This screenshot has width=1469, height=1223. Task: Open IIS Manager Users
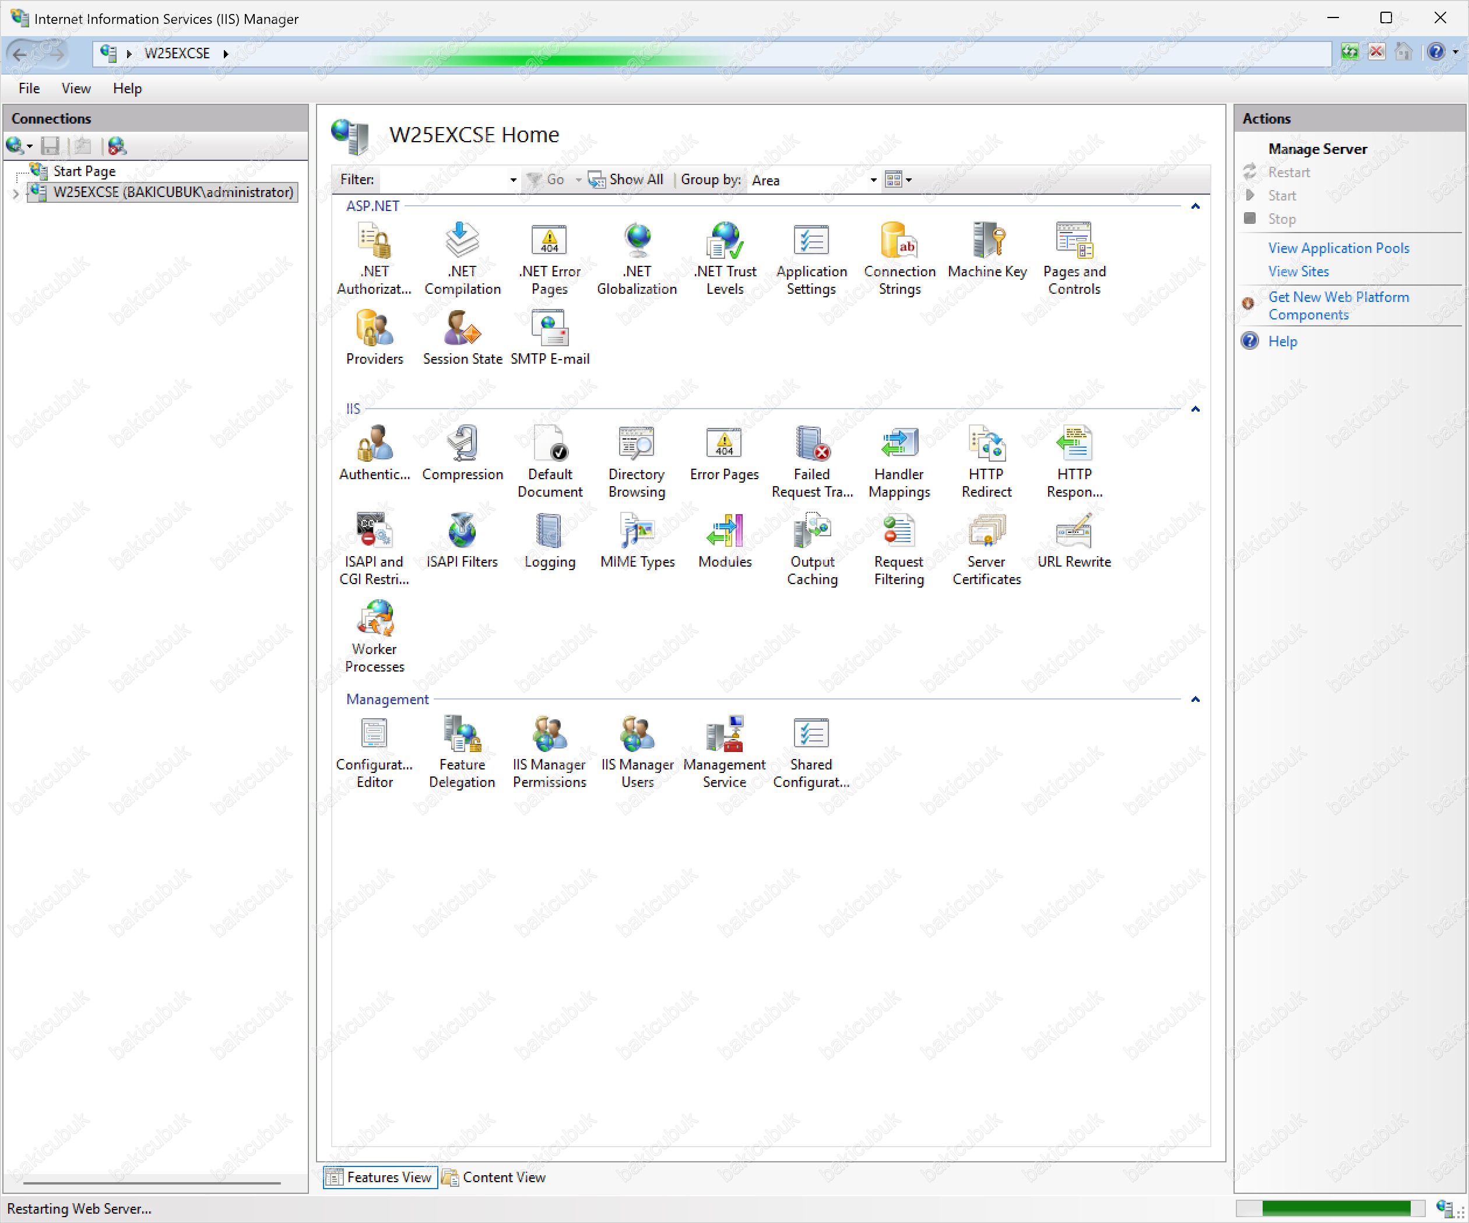click(637, 751)
